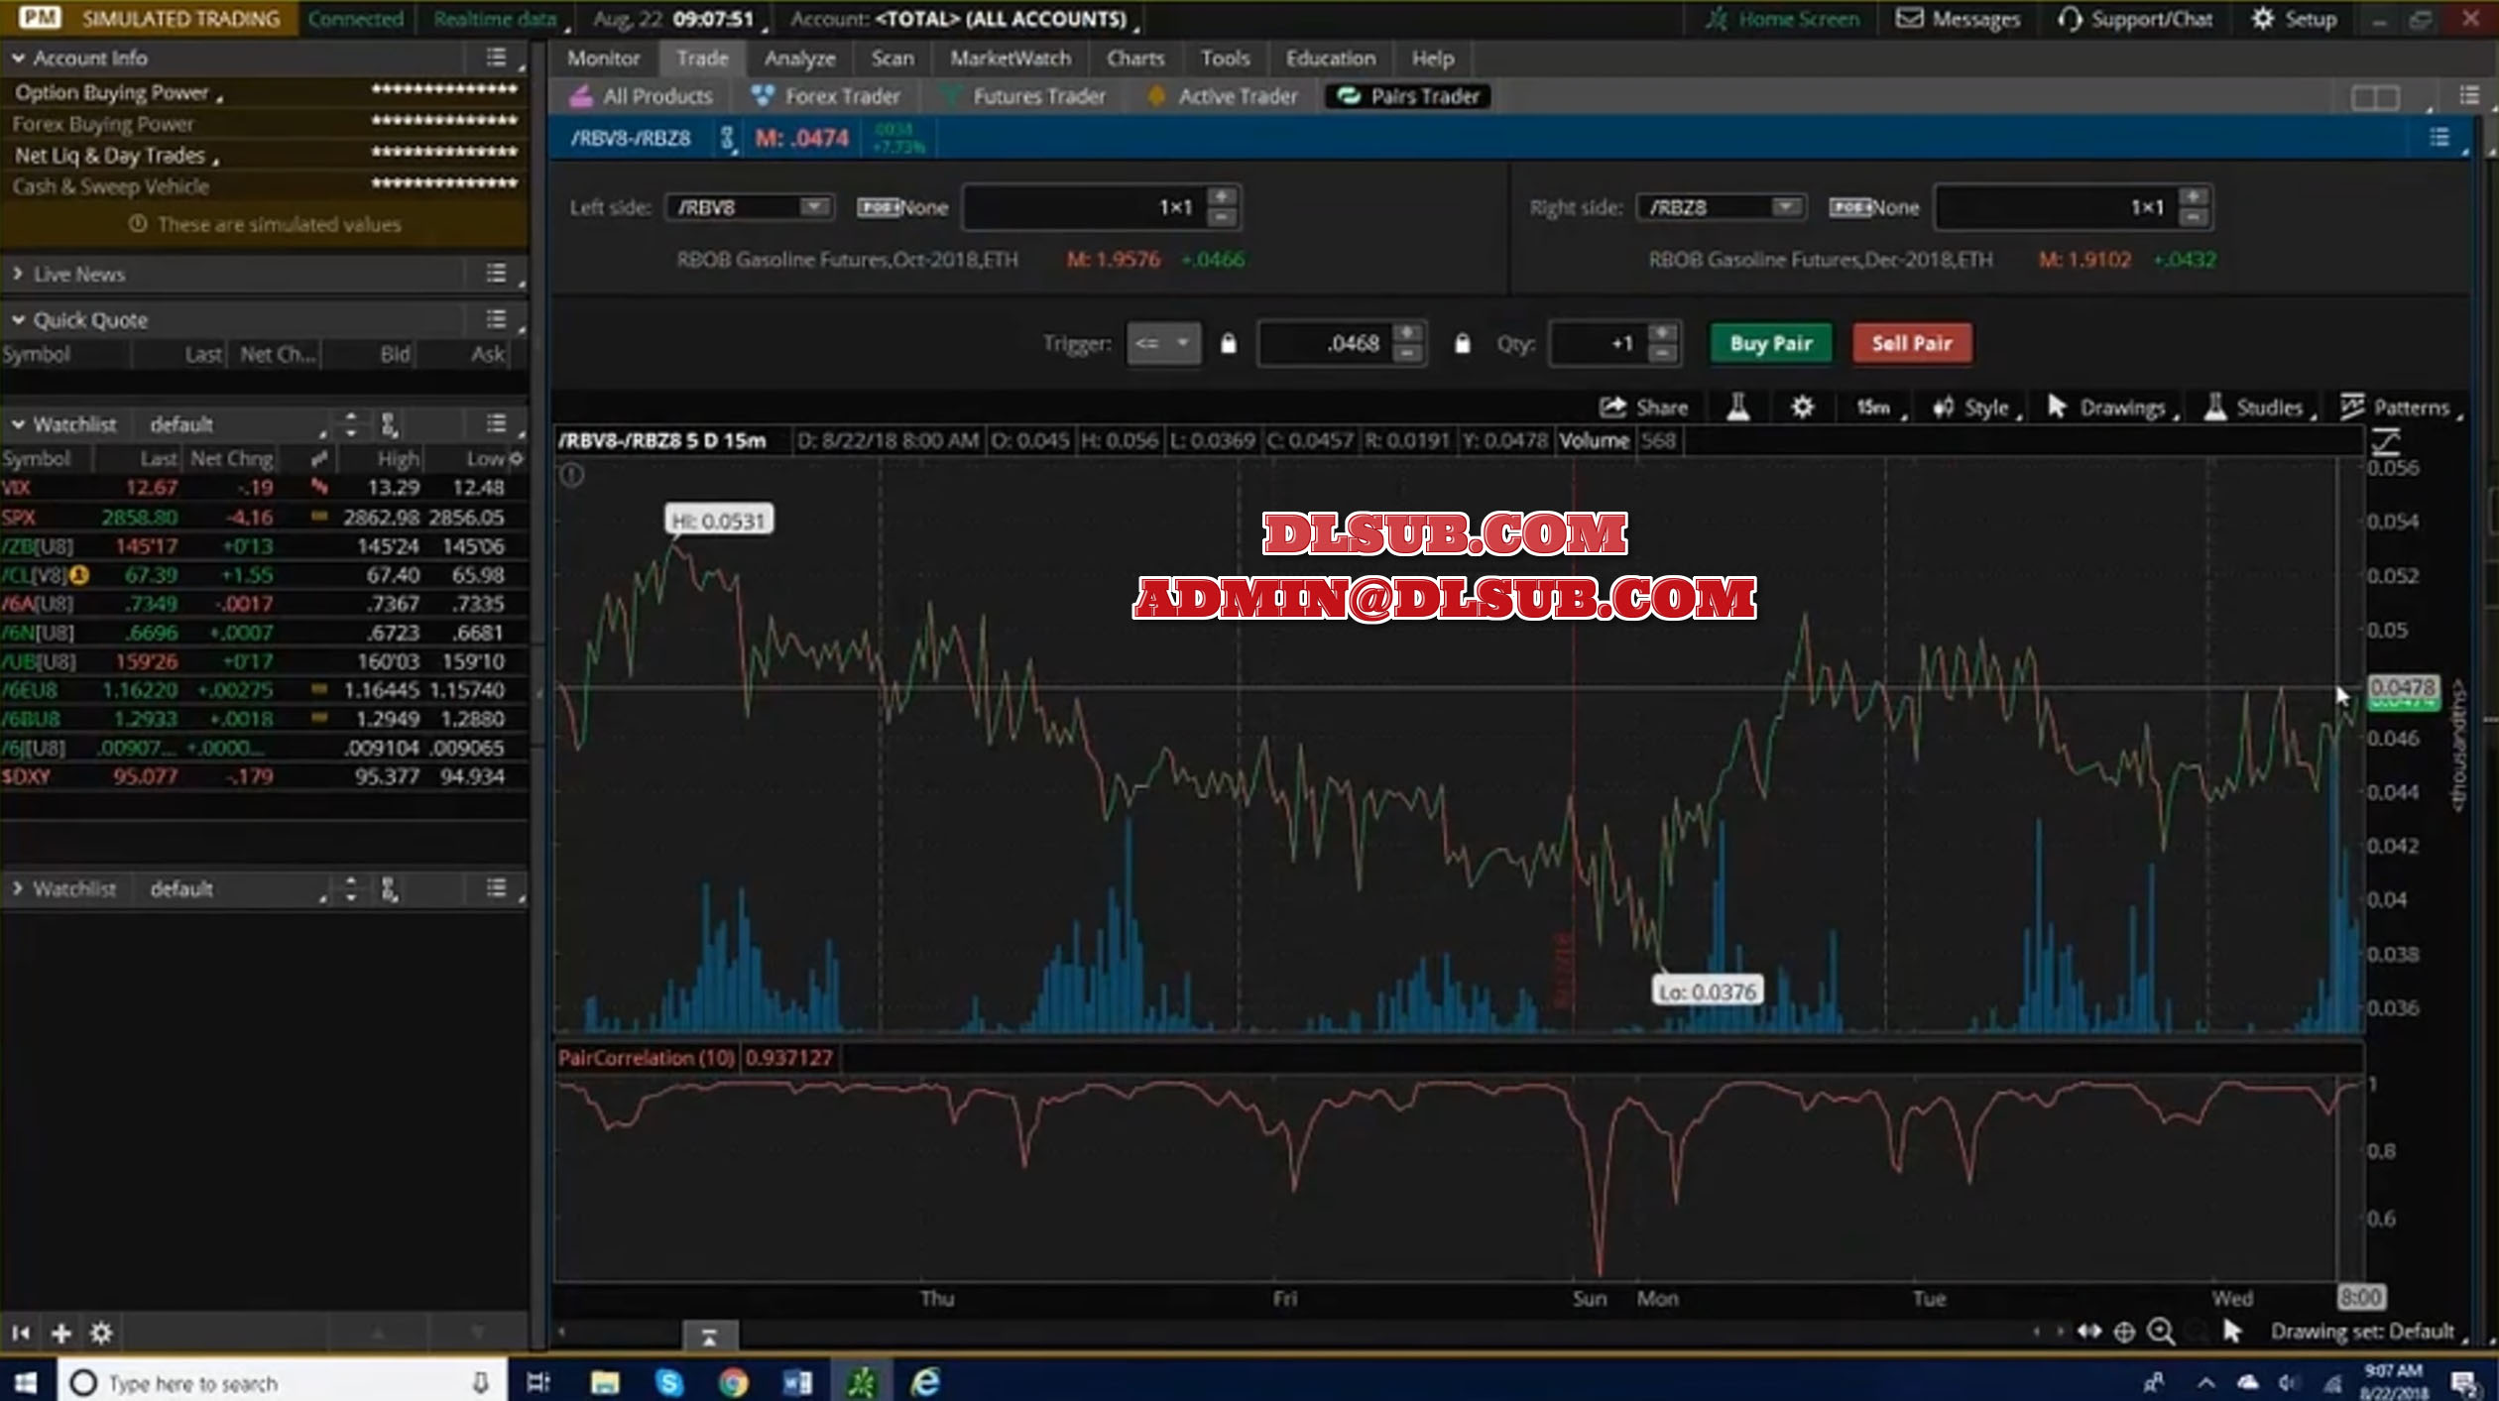Open Left side /RBV8 symbol dropdown
This screenshot has width=2499, height=1401.
pos(813,207)
